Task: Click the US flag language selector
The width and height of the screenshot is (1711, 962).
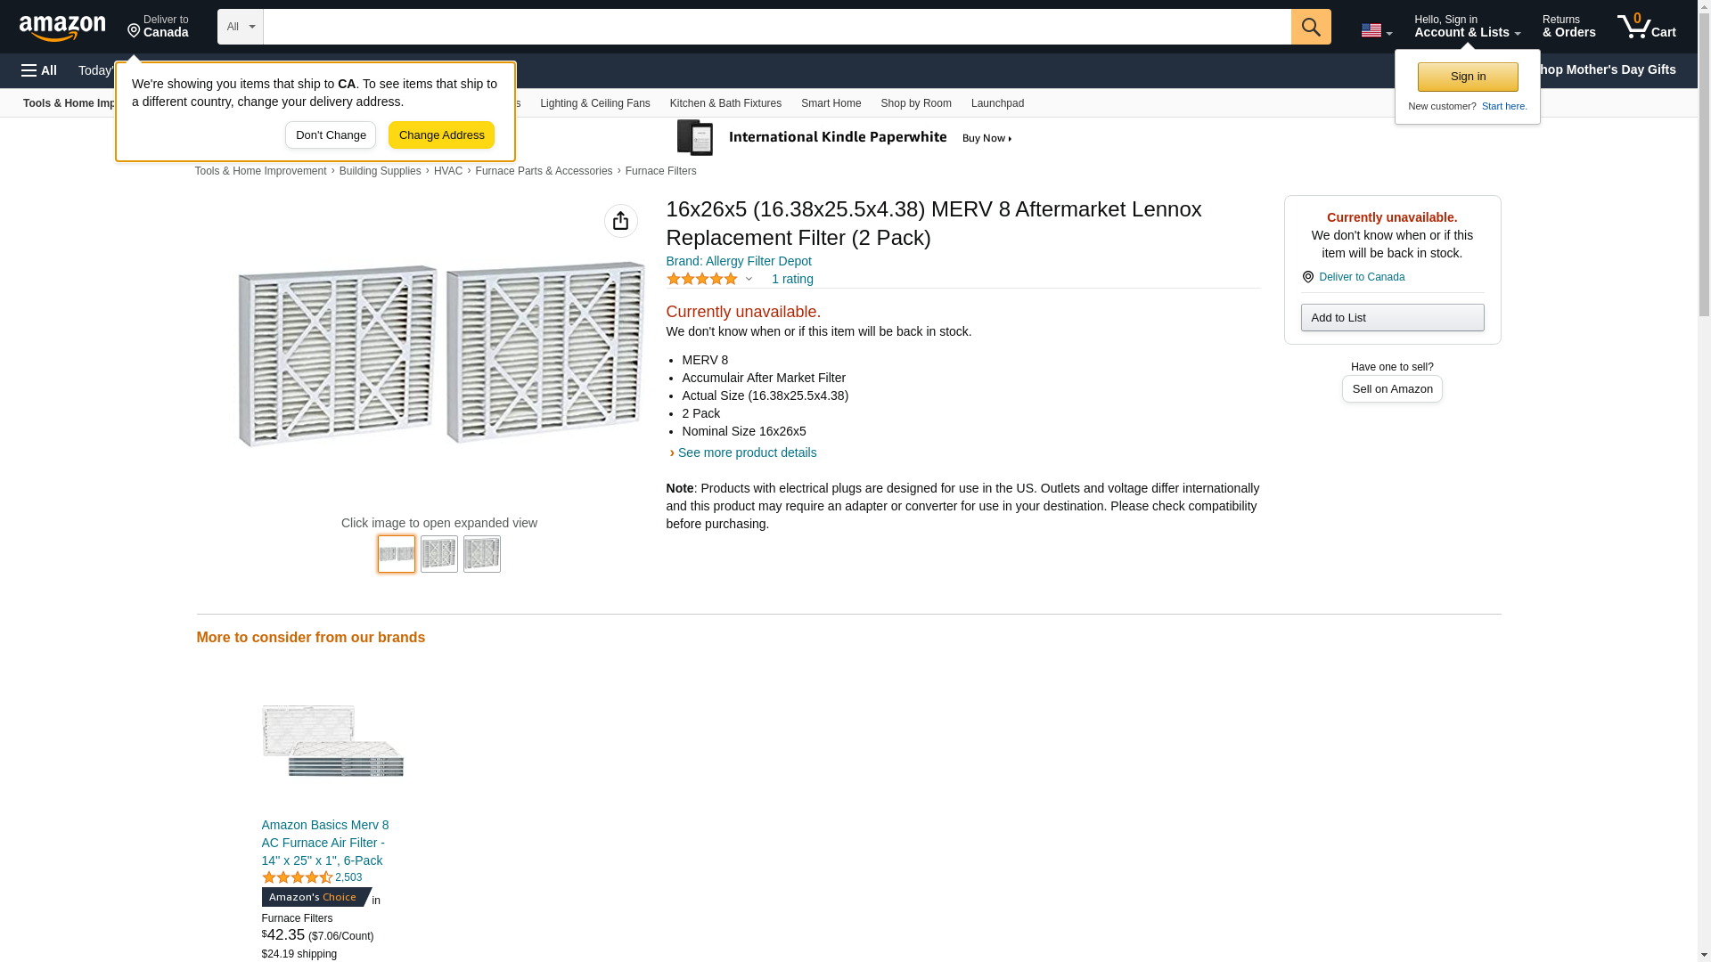Action: pyautogui.click(x=1375, y=30)
